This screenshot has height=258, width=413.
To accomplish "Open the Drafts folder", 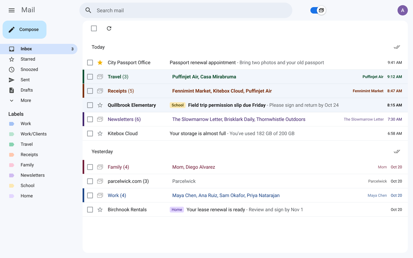I will coord(39,90).
